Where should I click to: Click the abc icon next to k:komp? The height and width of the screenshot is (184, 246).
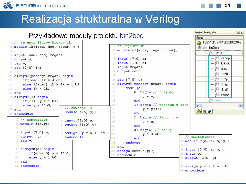(x=217, y=58)
